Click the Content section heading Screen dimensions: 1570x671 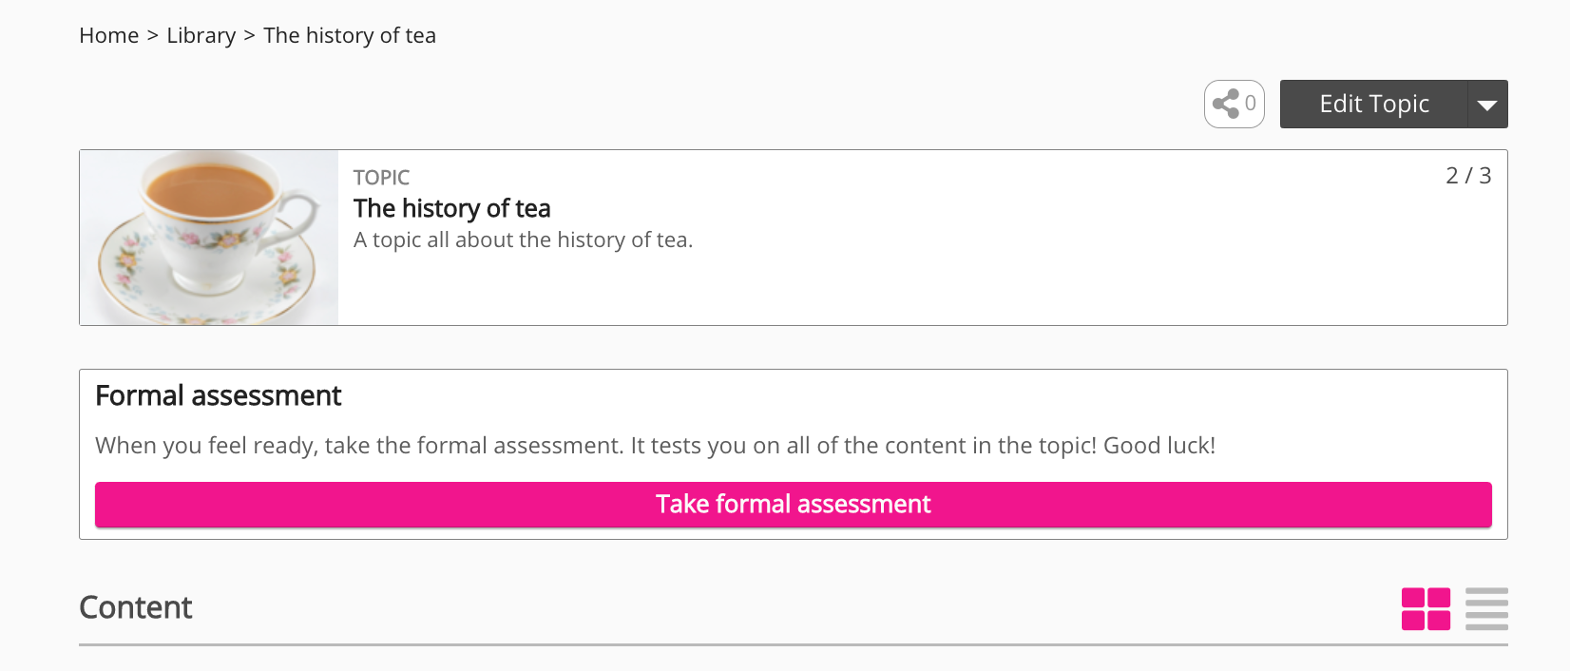(x=136, y=607)
